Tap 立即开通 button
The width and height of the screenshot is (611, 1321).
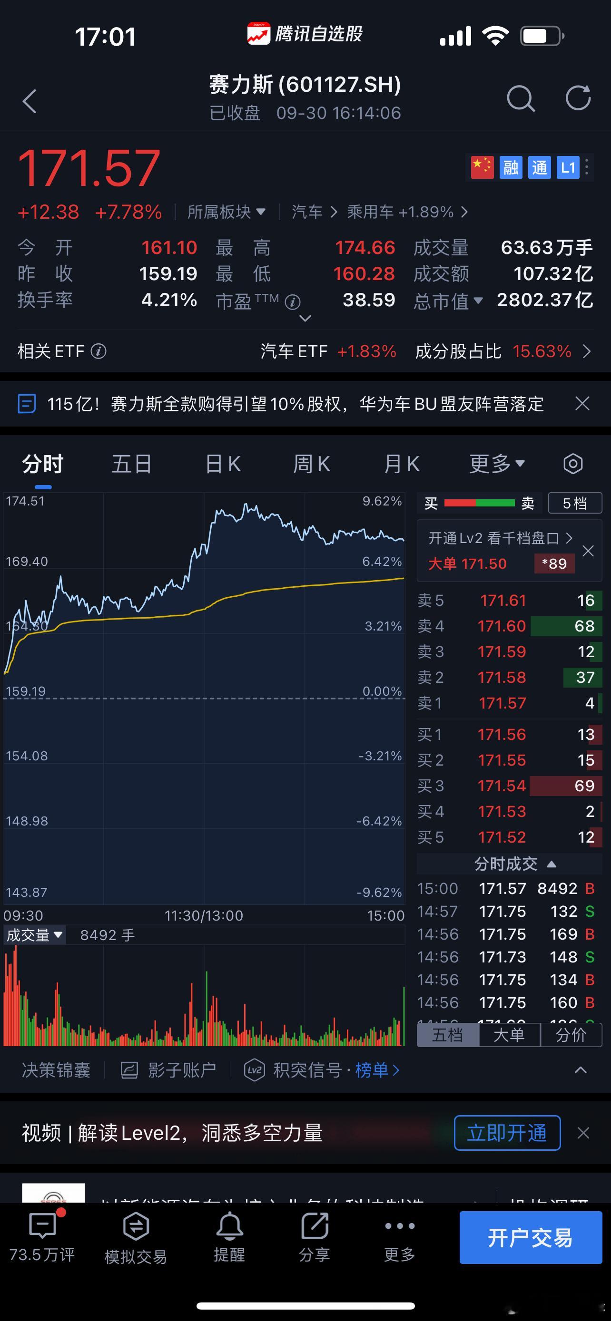507,1133
